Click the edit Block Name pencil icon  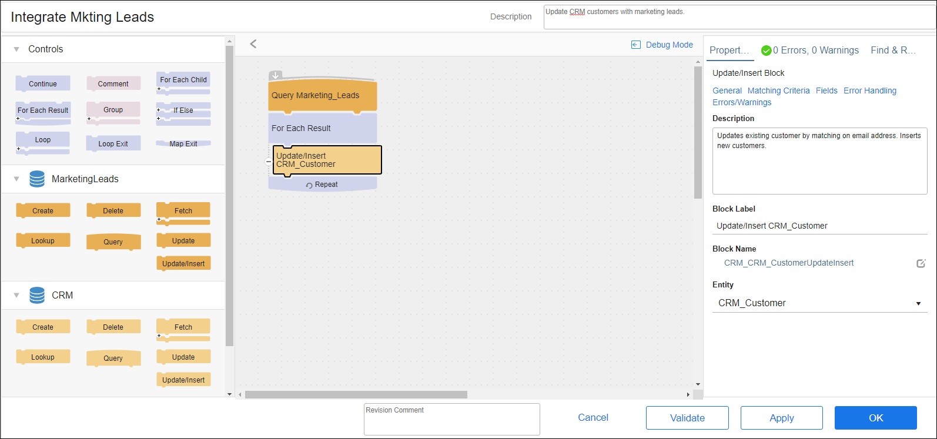coord(921,263)
